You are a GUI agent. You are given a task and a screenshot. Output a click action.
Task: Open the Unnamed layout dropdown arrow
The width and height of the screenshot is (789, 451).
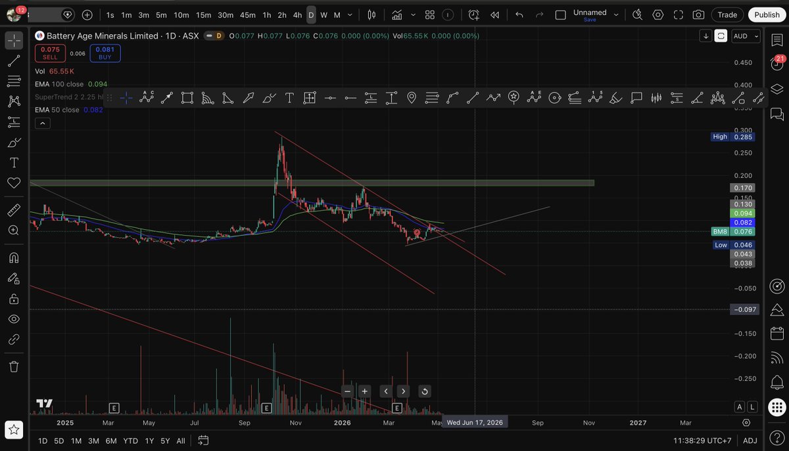tap(617, 14)
